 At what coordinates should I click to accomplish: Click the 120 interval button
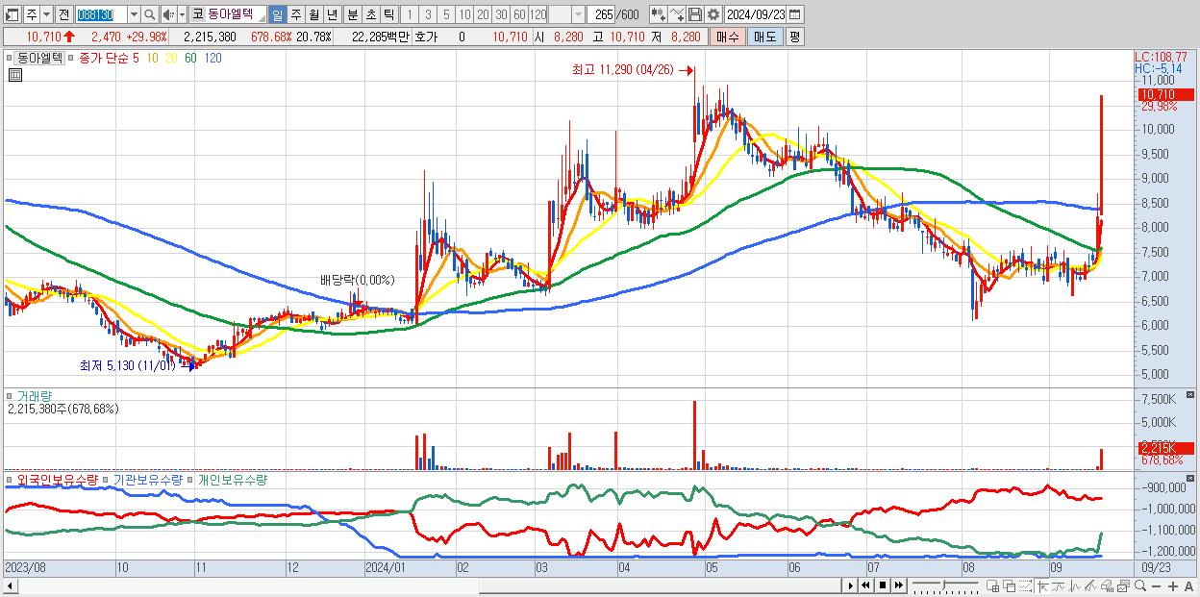(x=537, y=14)
